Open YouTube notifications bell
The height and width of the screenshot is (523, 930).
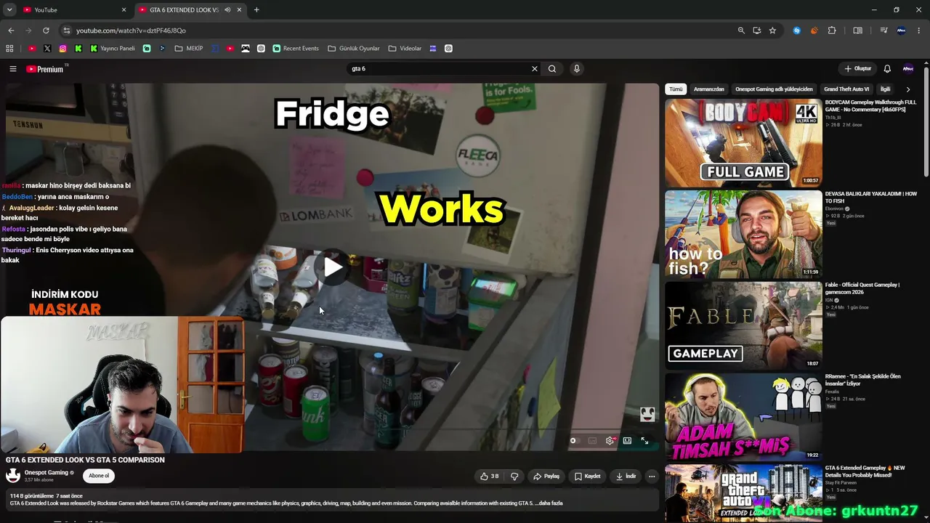(887, 69)
